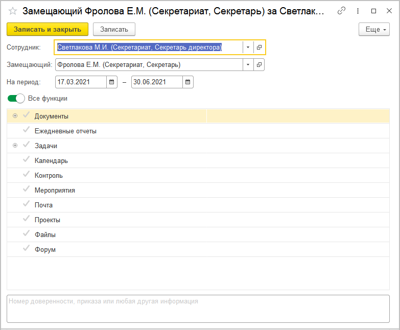Select the Форум row text
The width and height of the screenshot is (400, 330).
pyautogui.click(x=45, y=249)
